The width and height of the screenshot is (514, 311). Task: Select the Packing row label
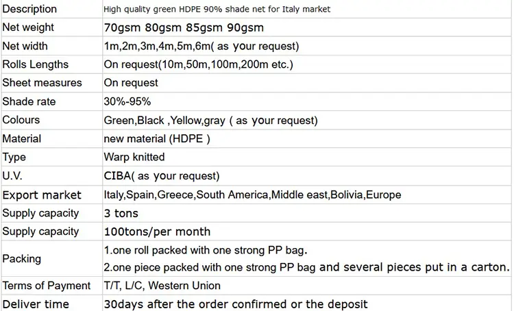21,259
